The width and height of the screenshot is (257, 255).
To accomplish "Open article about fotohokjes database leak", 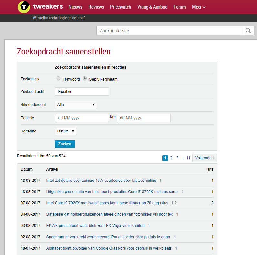I will pyautogui.click(x=109, y=214).
